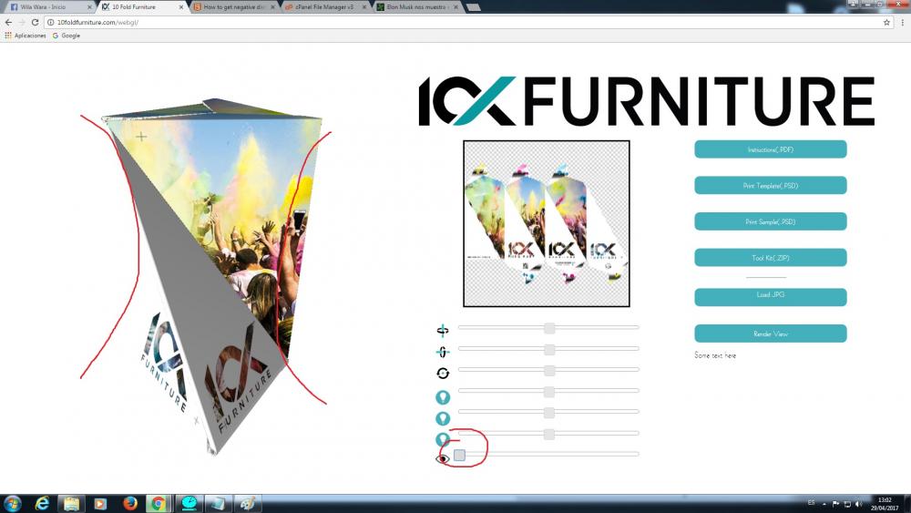The width and height of the screenshot is (911, 513).
Task: Open the Chrome three-dot menu
Action: click(902, 22)
